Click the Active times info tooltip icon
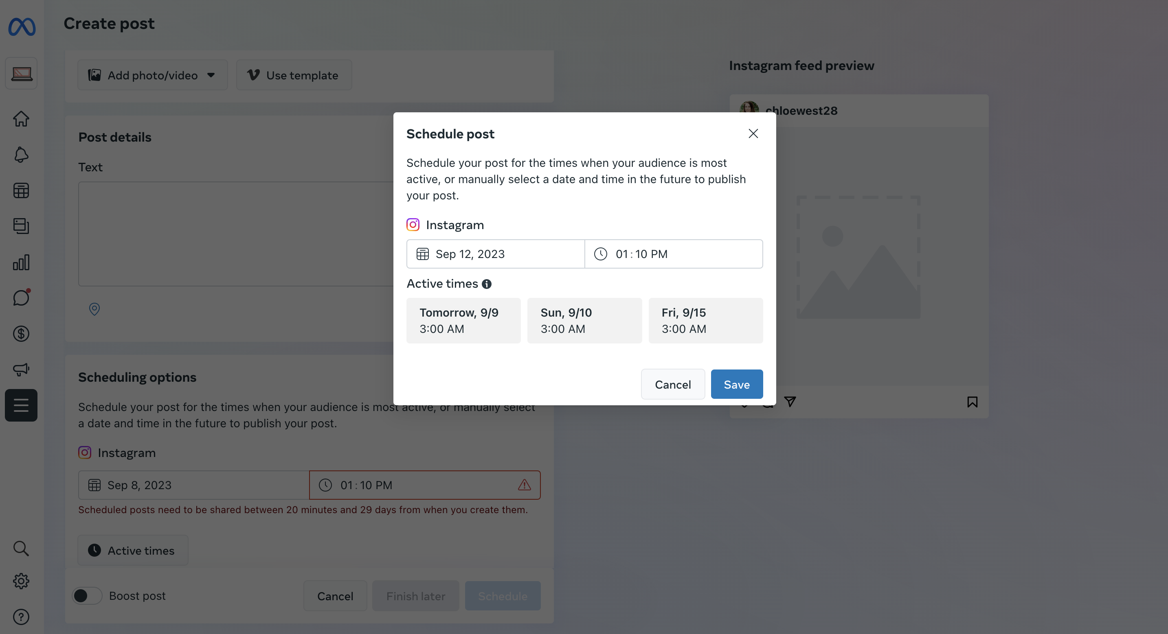Viewport: 1168px width, 634px height. click(487, 283)
